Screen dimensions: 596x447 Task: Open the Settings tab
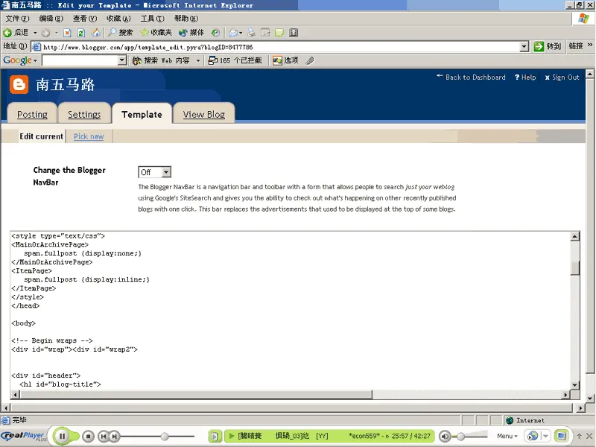pos(84,114)
